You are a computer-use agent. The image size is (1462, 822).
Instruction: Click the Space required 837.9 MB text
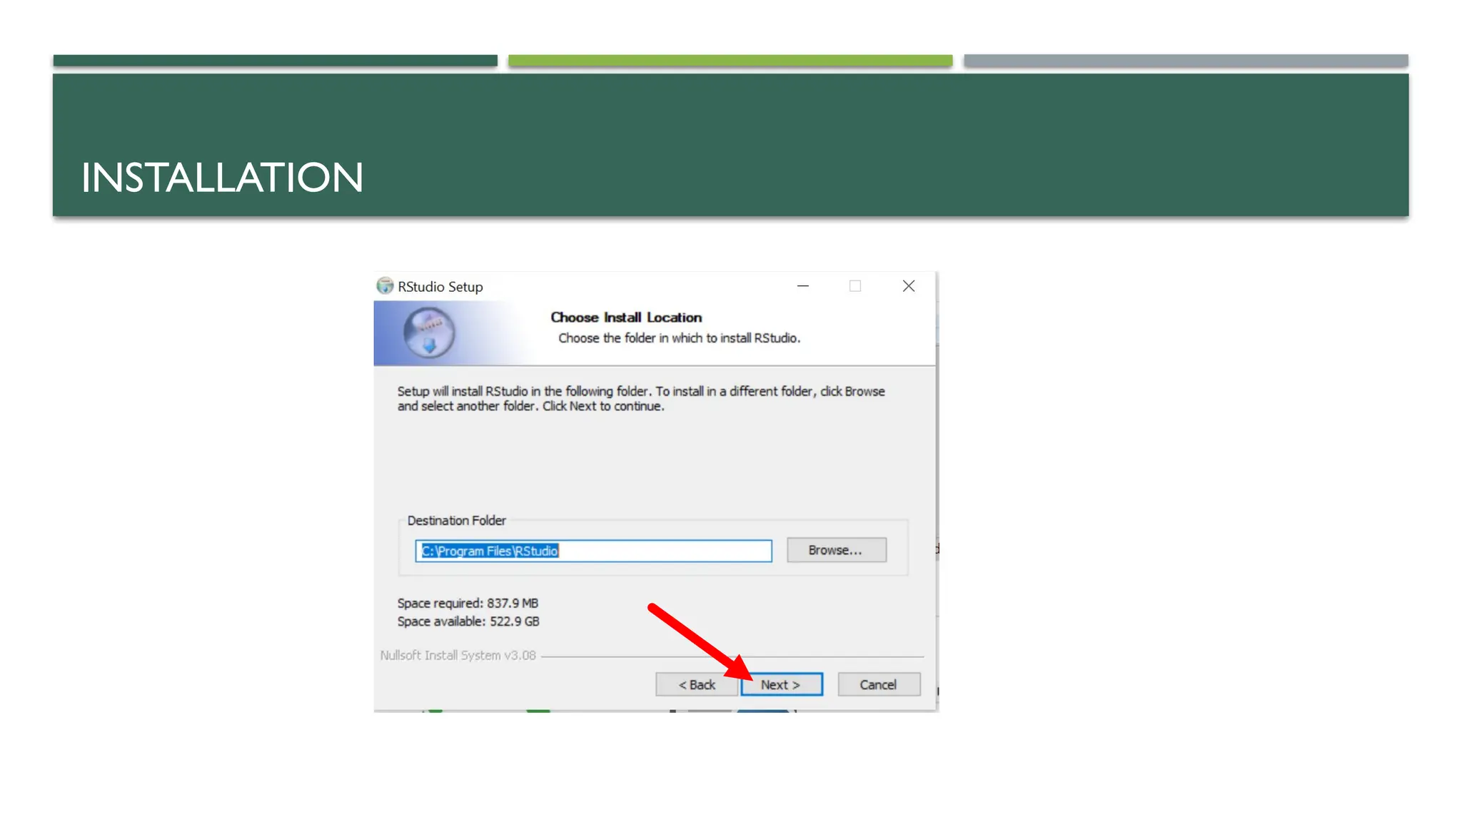[x=468, y=603]
